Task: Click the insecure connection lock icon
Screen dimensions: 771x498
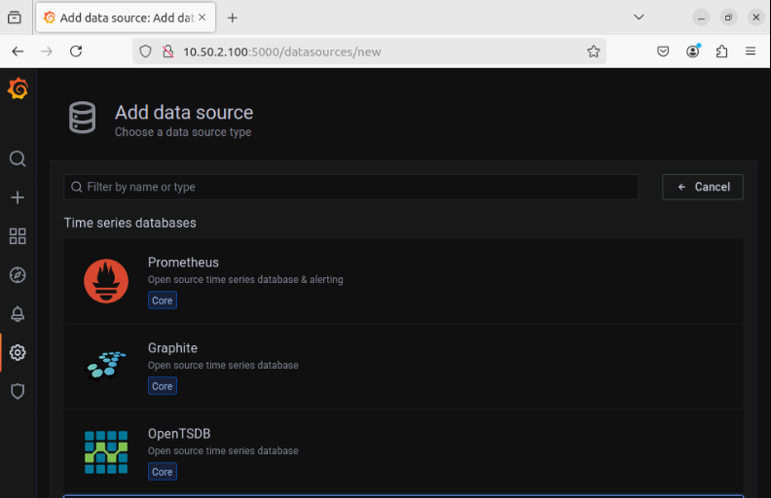Action: [x=168, y=52]
